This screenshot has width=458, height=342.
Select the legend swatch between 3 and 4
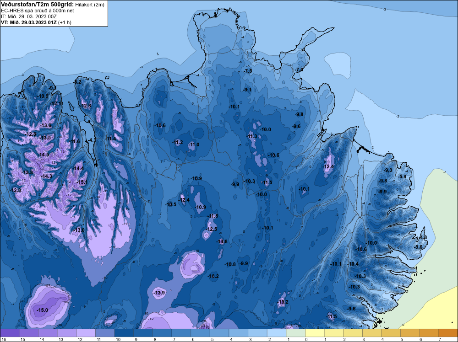pos(372,333)
